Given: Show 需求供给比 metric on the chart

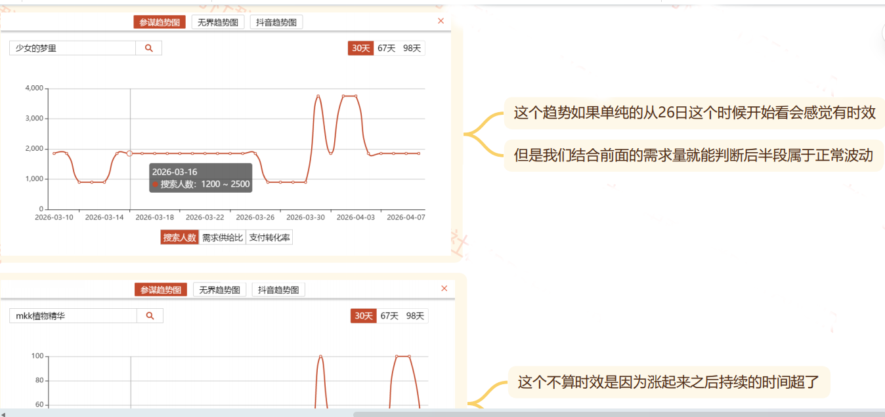Looking at the screenshot, I should (x=222, y=237).
